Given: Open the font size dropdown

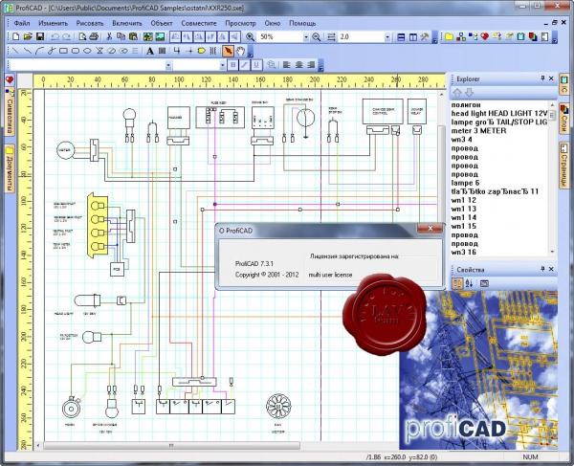Looking at the screenshot, I should click(x=222, y=65).
